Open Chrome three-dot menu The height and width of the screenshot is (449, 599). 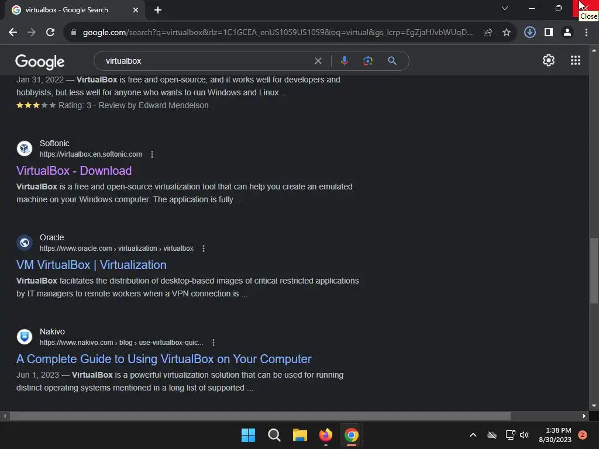(586, 33)
